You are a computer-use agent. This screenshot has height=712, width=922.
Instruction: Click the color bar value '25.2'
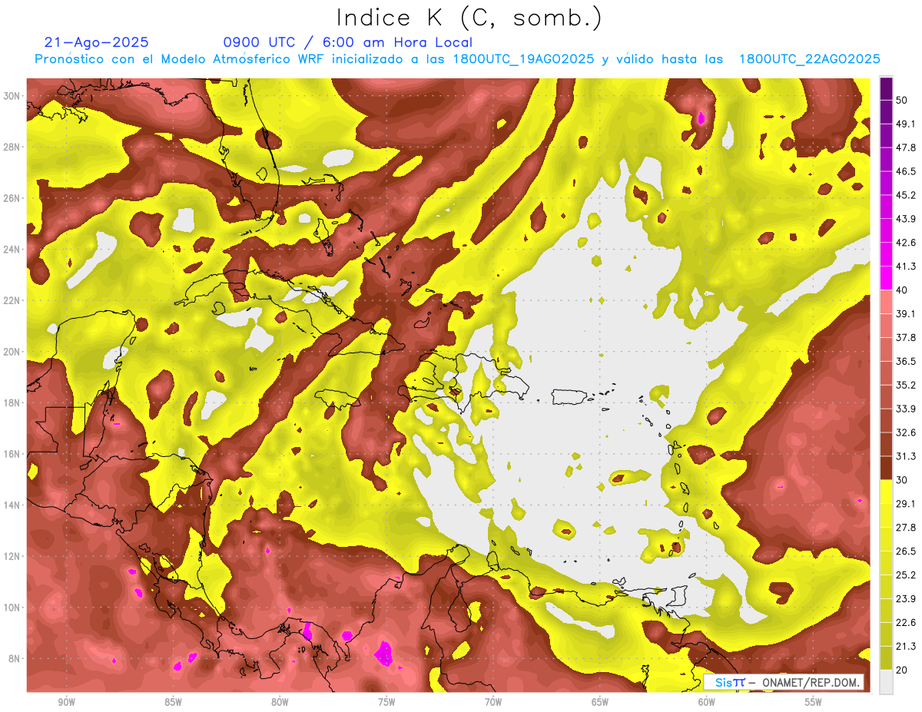(x=905, y=575)
